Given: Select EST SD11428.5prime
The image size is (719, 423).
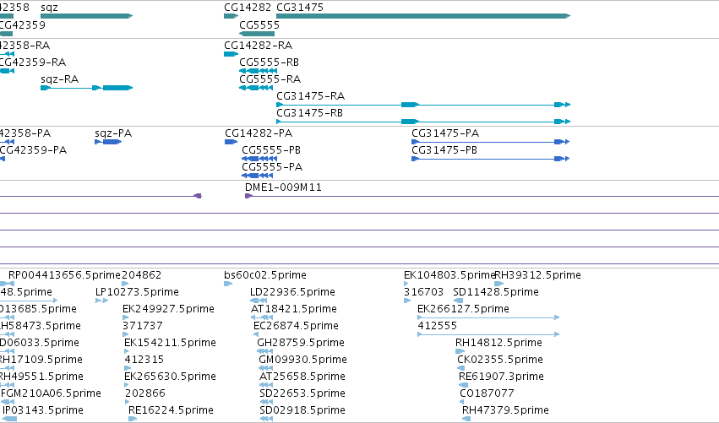Looking at the screenshot, I should coord(496,292).
